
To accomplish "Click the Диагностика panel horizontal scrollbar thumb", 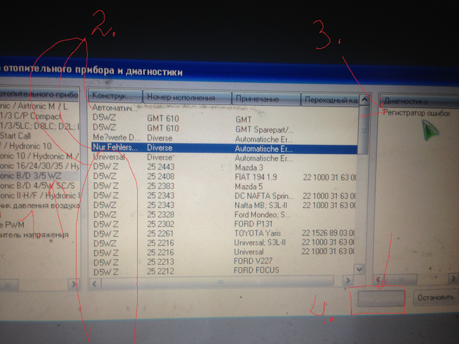I will pyautogui.click(x=401, y=279).
